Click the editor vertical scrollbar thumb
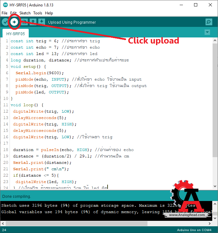The height and width of the screenshot is (233, 218). click(215, 100)
